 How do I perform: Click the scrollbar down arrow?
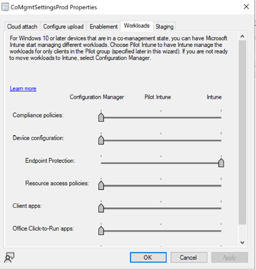[242, 243]
